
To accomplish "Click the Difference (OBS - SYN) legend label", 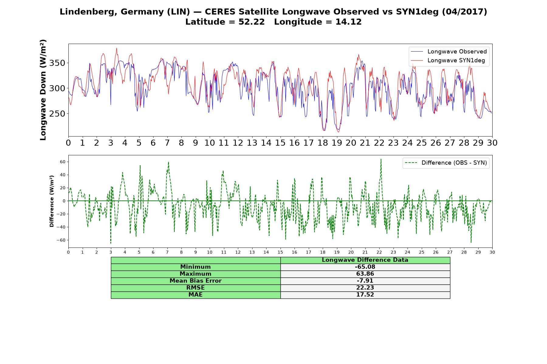I will click(x=454, y=163).
